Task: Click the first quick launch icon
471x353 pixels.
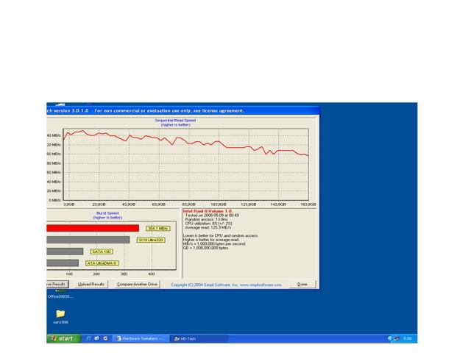Action: [x=89, y=338]
